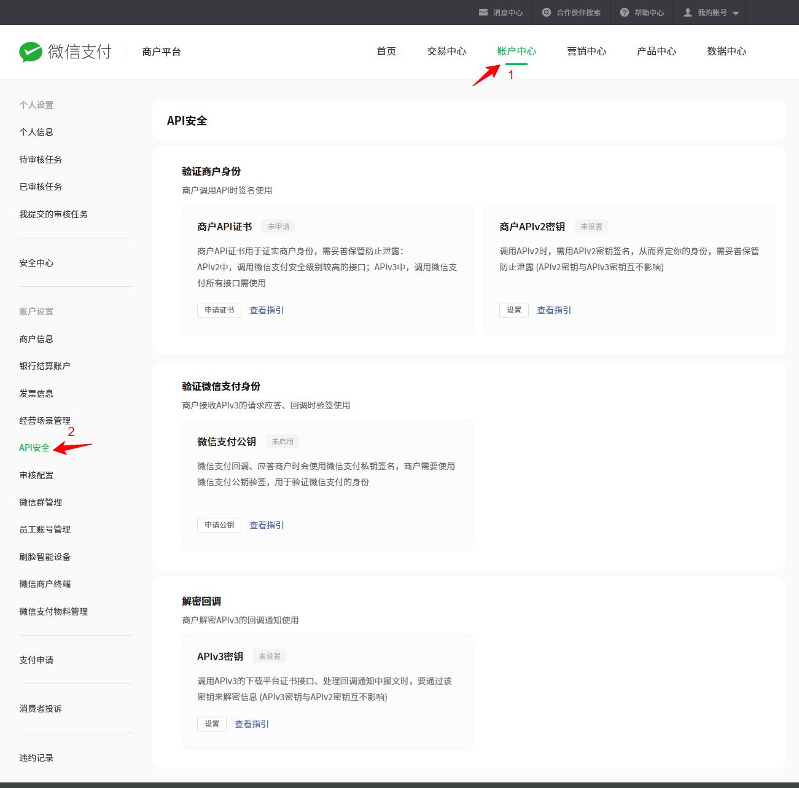Click the partner search icon
The width and height of the screenshot is (799, 788).
point(547,12)
